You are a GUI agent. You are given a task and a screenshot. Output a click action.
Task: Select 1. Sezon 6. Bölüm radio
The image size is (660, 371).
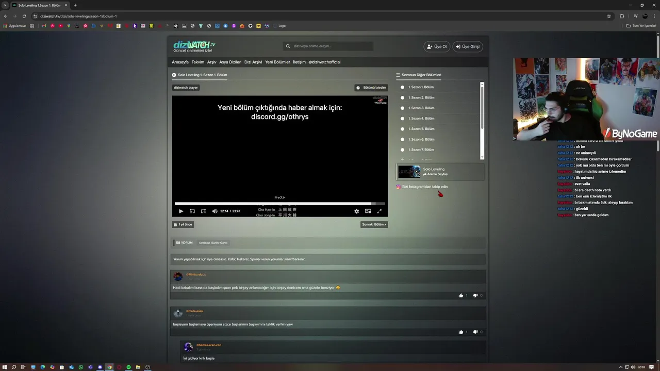point(403,139)
